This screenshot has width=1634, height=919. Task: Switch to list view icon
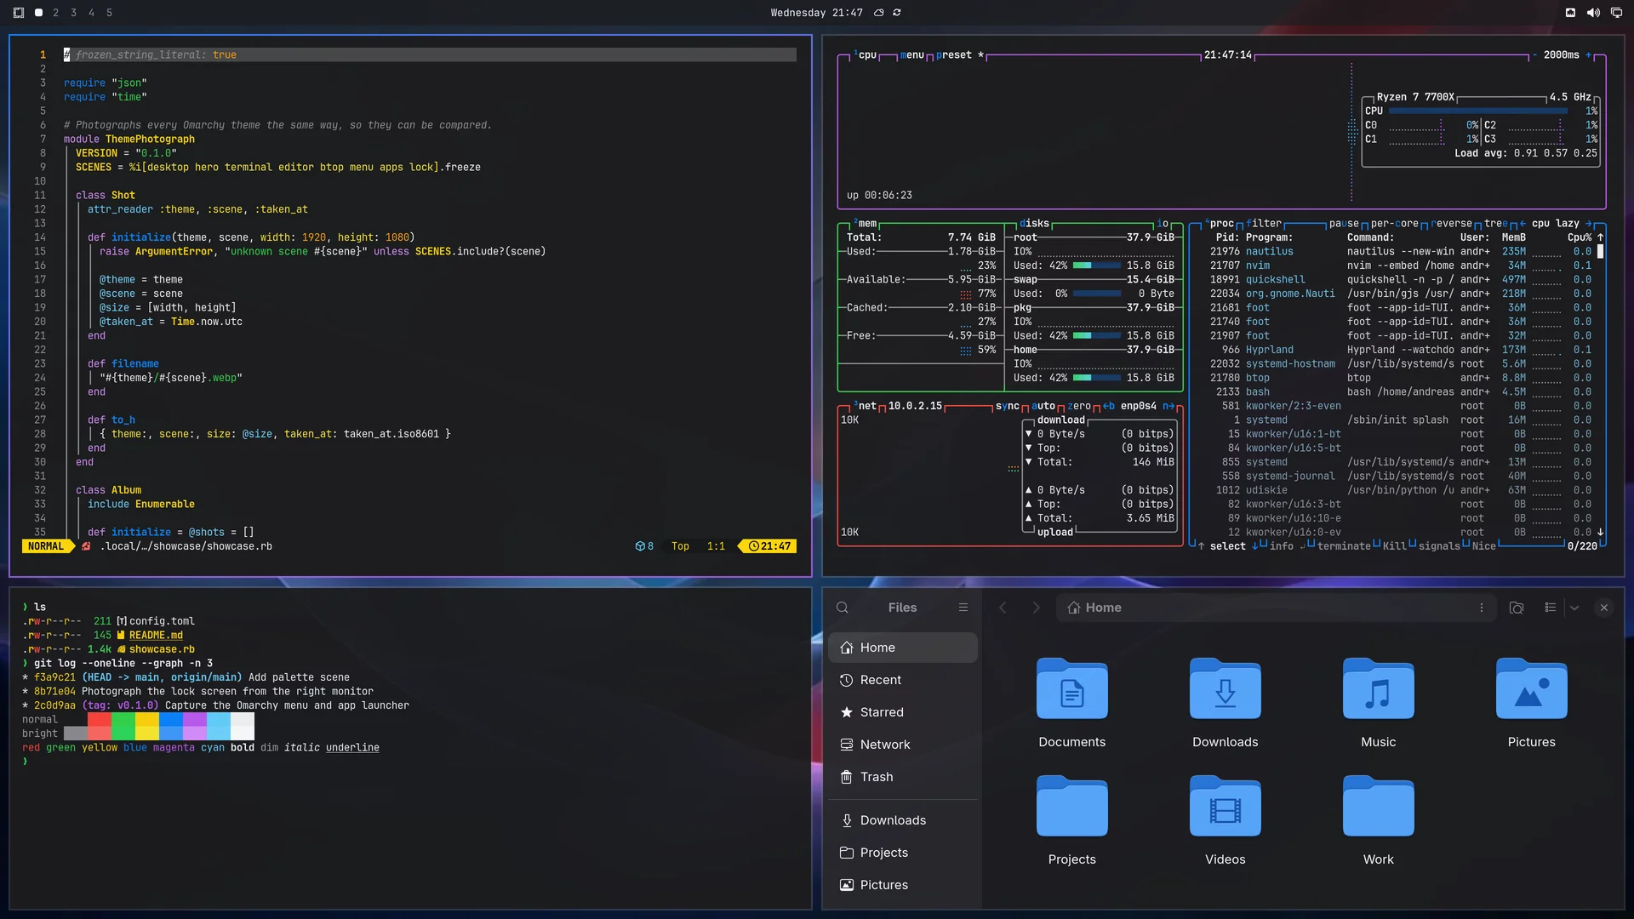(x=1551, y=608)
